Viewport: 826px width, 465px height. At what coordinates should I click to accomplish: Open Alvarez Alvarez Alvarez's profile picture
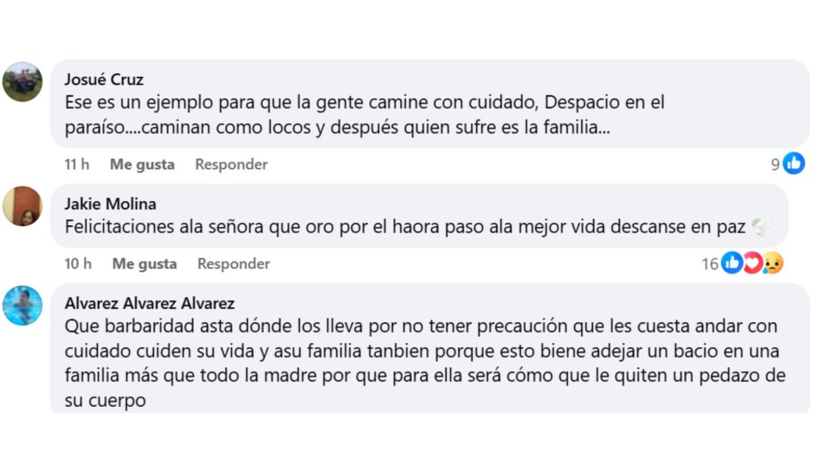[23, 307]
